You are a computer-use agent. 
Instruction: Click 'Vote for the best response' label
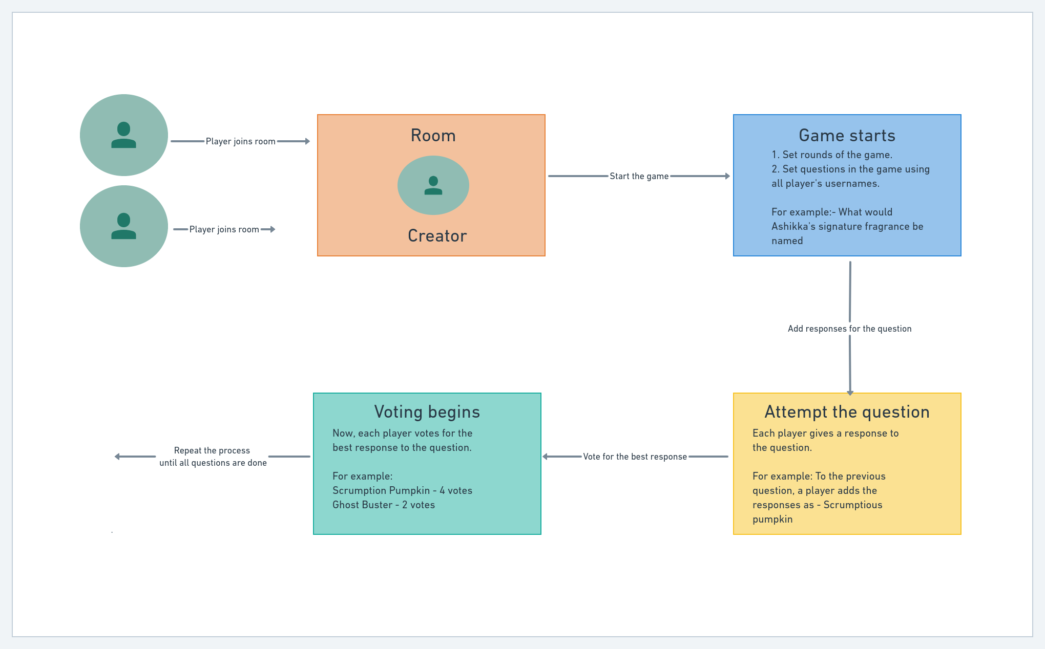[x=635, y=457]
